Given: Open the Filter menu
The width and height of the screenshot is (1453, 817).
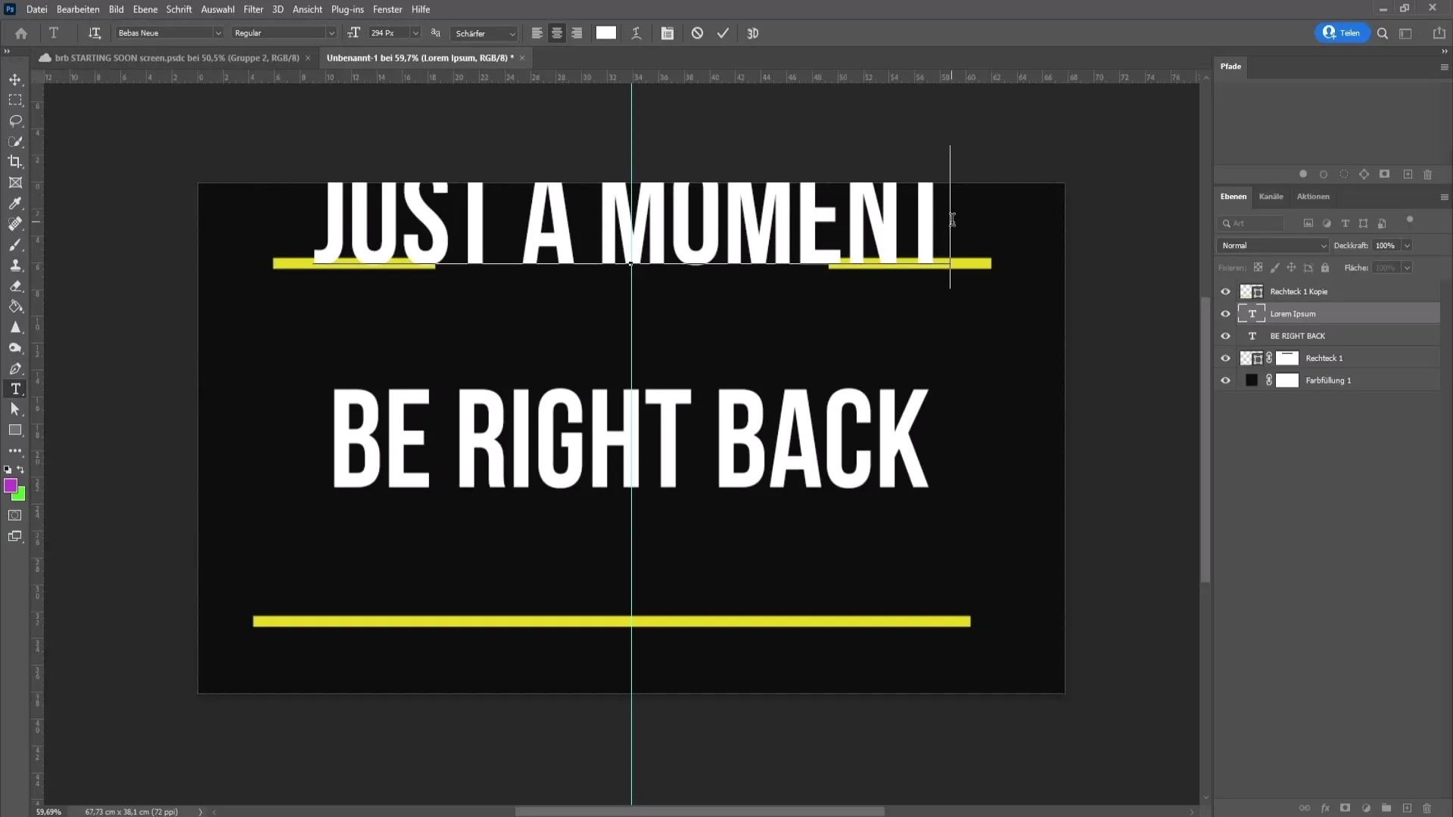Looking at the screenshot, I should coord(254,9).
